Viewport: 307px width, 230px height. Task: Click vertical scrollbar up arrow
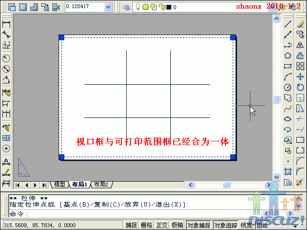tap(276, 19)
